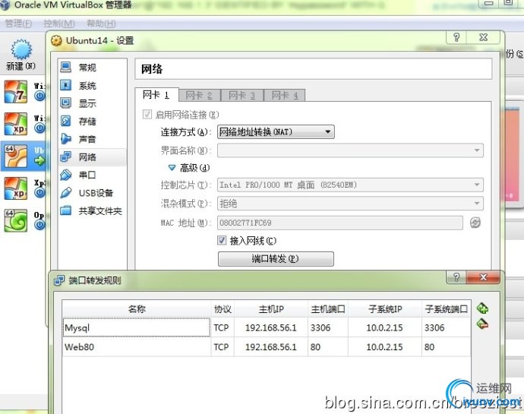Select the openSUSE 64-bit VM icon
This screenshot has height=414, width=524.
click(15, 220)
